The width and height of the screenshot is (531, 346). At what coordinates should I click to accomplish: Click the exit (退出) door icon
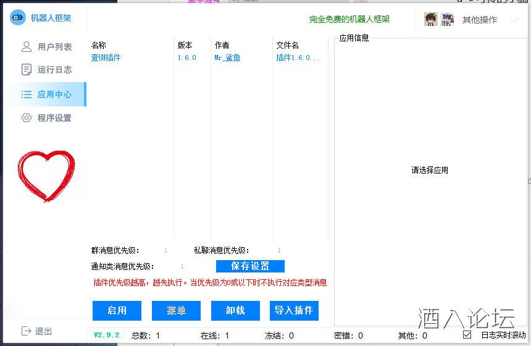27,331
